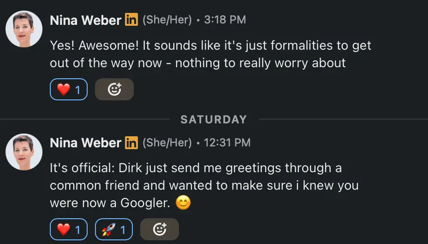This screenshot has height=244, width=428.
Task: Click the SATURDAY date divider label
Action: [214, 120]
